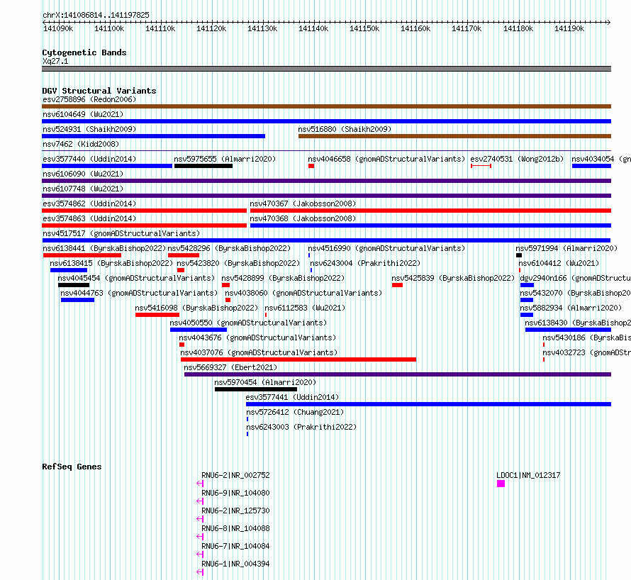This screenshot has height=580, width=631.
Task: Click the blue nsv6138415 variant bar
Action: 68,270
